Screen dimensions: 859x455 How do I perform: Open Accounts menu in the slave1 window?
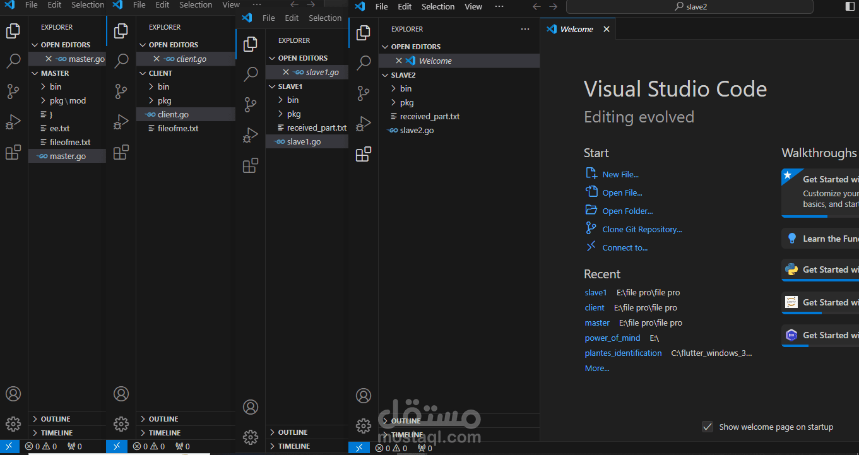(x=251, y=407)
